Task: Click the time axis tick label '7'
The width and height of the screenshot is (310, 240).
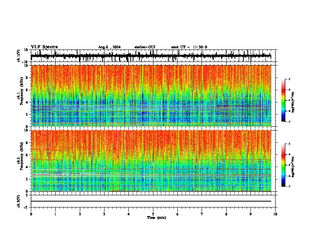Action: point(202,214)
